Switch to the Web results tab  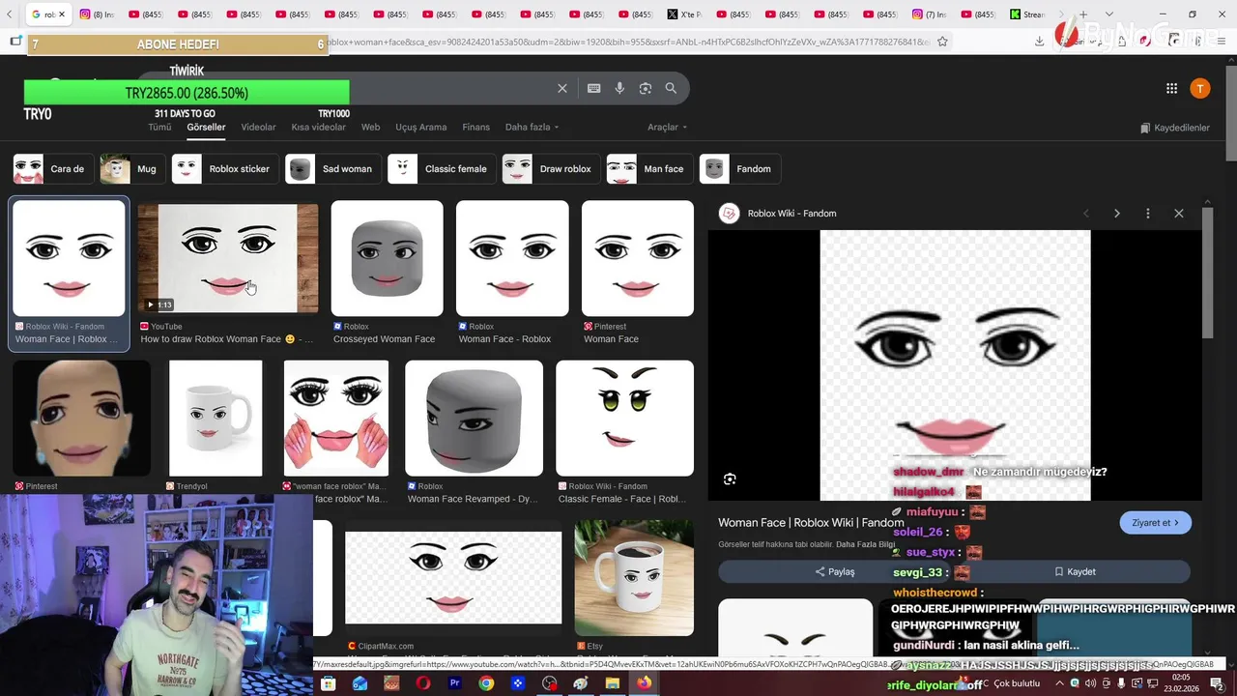pyautogui.click(x=371, y=127)
